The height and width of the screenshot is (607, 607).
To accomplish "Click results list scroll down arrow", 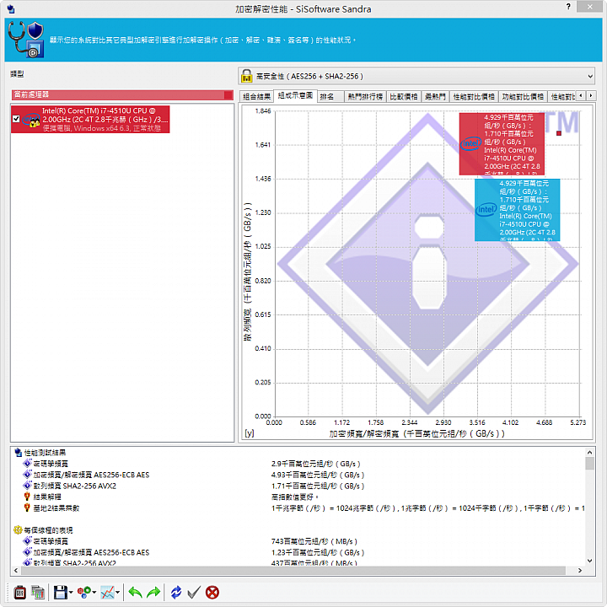I will point(589,561).
